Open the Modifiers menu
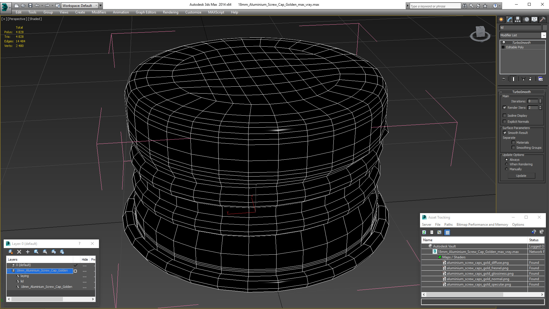The height and width of the screenshot is (309, 549). [x=99, y=12]
